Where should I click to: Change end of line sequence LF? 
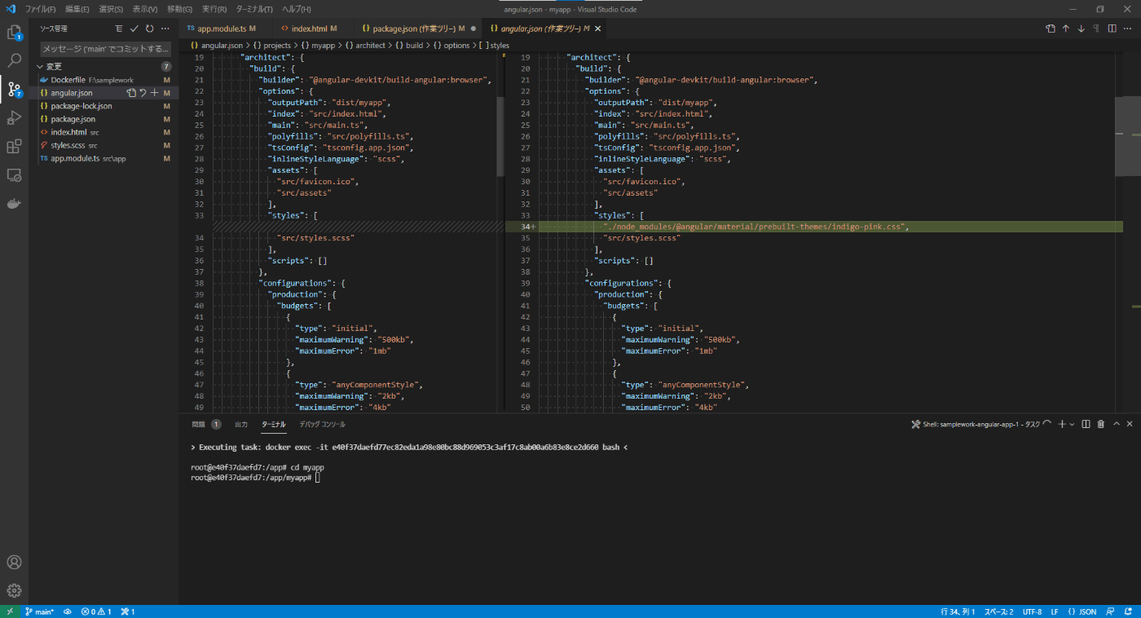click(1055, 611)
